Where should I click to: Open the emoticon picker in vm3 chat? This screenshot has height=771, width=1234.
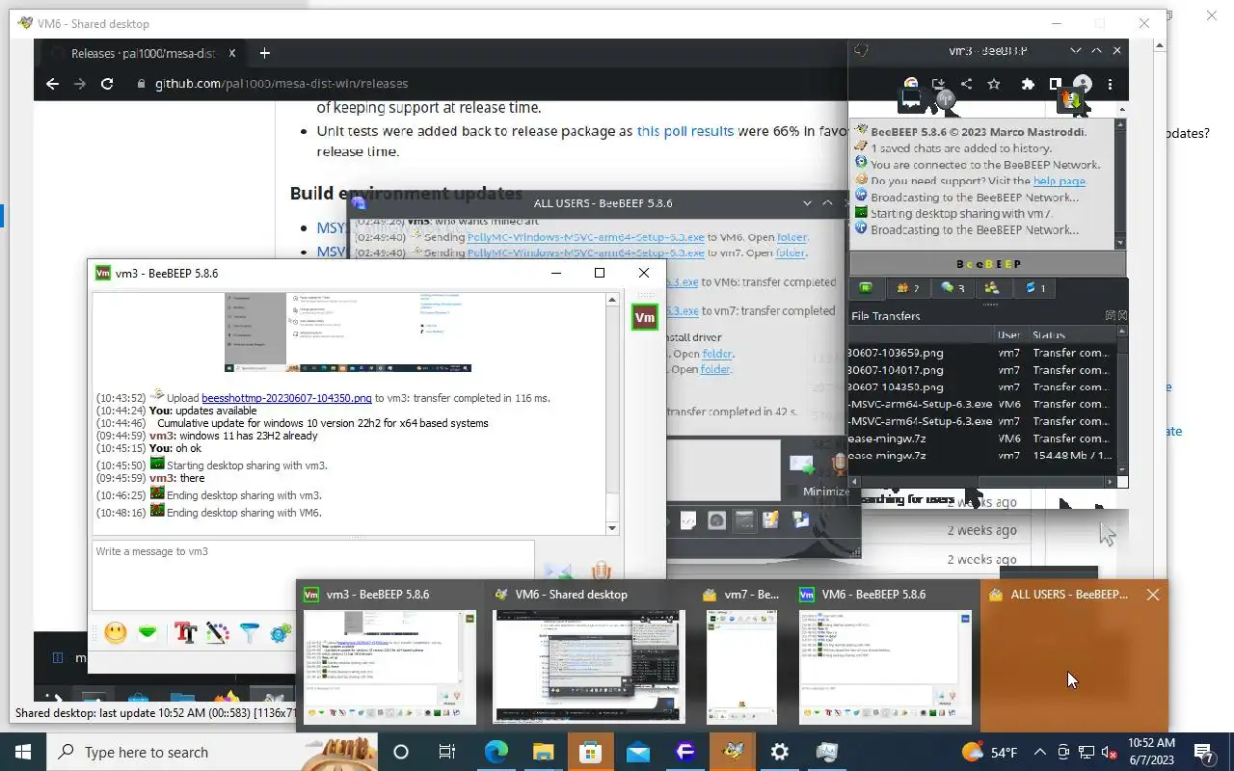pyautogui.click(x=116, y=633)
